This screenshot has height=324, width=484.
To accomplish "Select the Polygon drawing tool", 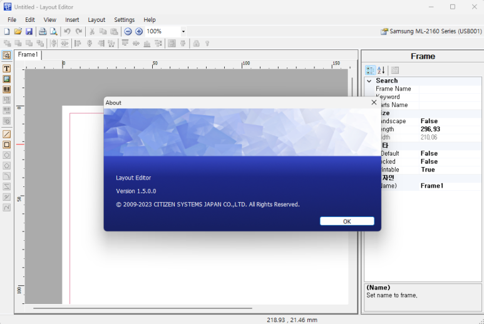I will click(x=7, y=166).
